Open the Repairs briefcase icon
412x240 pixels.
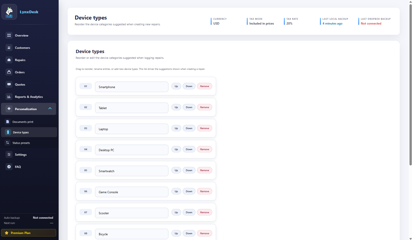(x=9, y=60)
